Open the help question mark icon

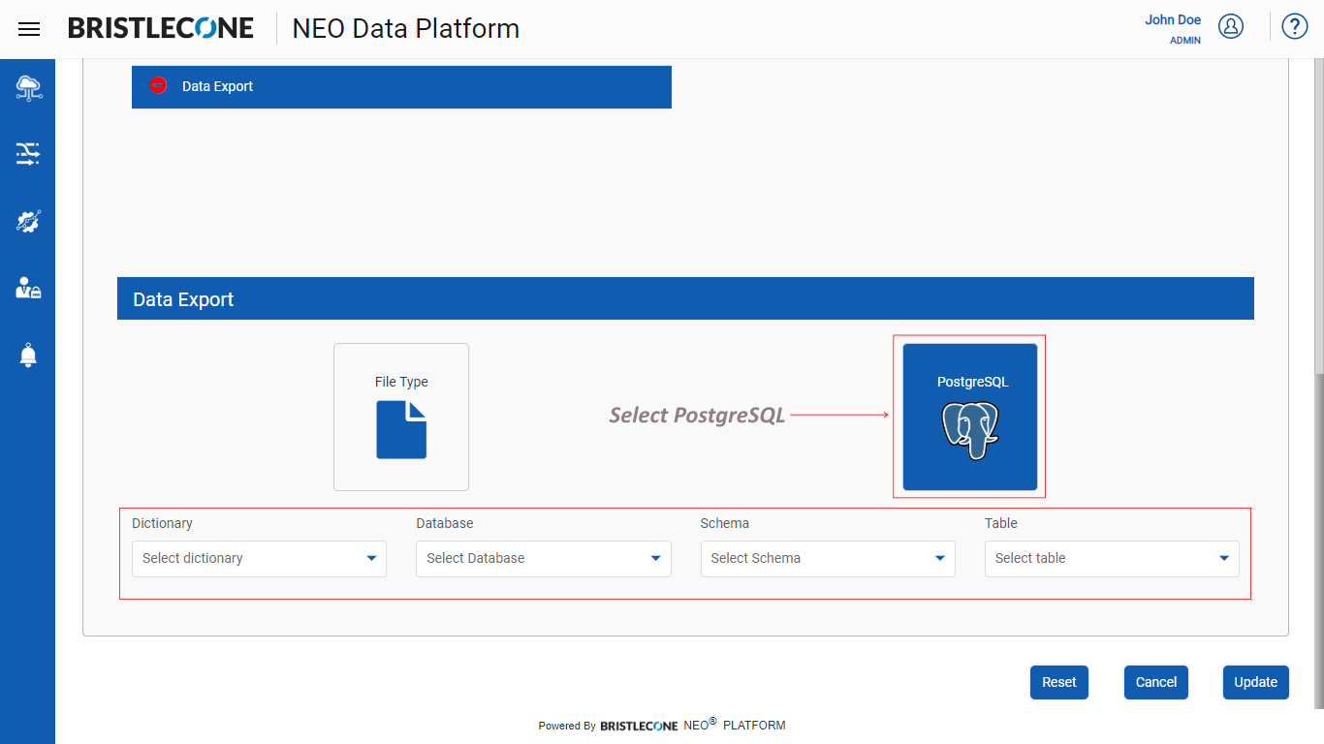(x=1295, y=27)
